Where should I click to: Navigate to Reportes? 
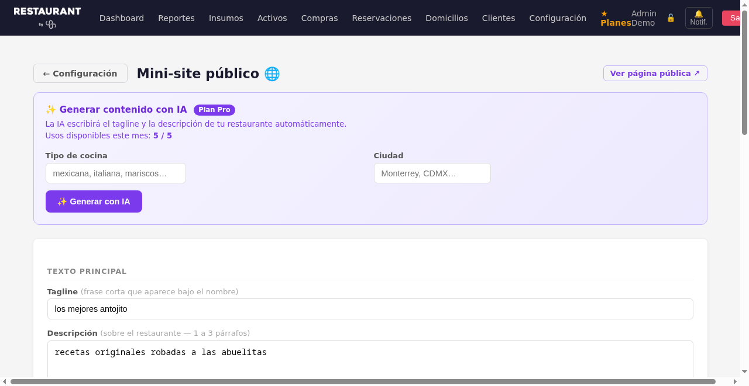176,18
